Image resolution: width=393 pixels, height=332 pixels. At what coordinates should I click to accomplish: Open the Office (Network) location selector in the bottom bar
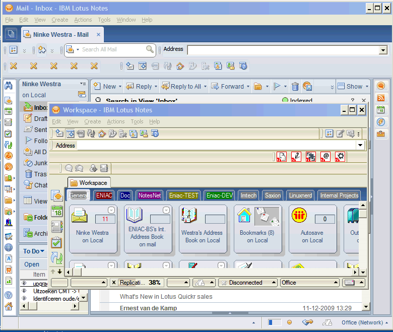[365, 322]
